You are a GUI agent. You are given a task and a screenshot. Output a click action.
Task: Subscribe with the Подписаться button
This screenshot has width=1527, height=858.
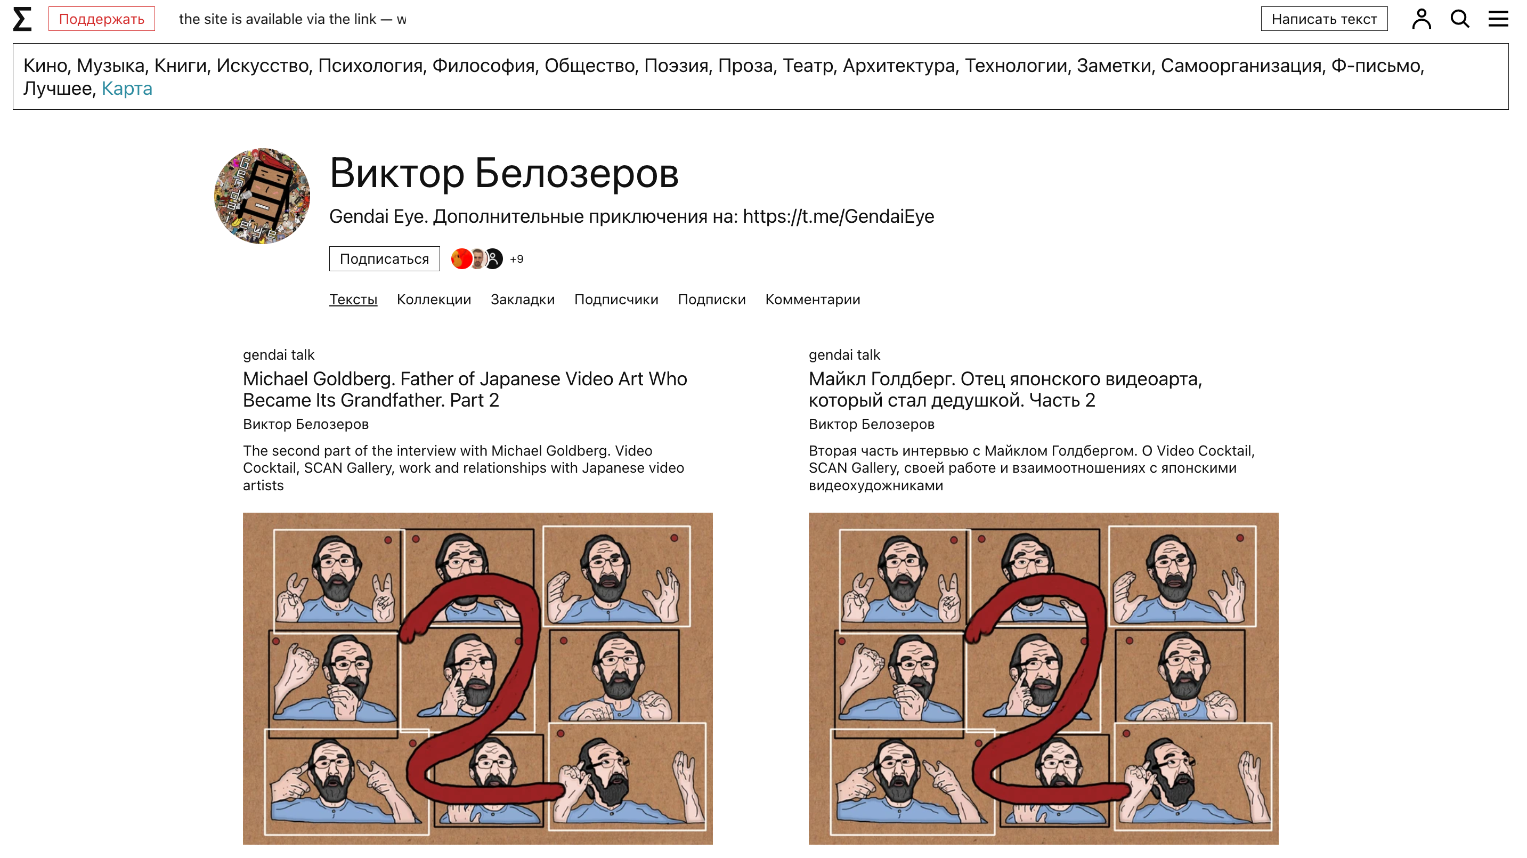point(384,258)
